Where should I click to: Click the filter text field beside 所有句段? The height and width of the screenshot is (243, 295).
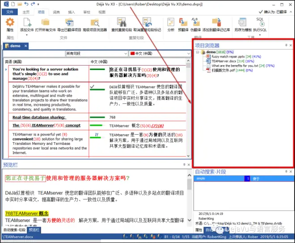click(x=34, y=54)
